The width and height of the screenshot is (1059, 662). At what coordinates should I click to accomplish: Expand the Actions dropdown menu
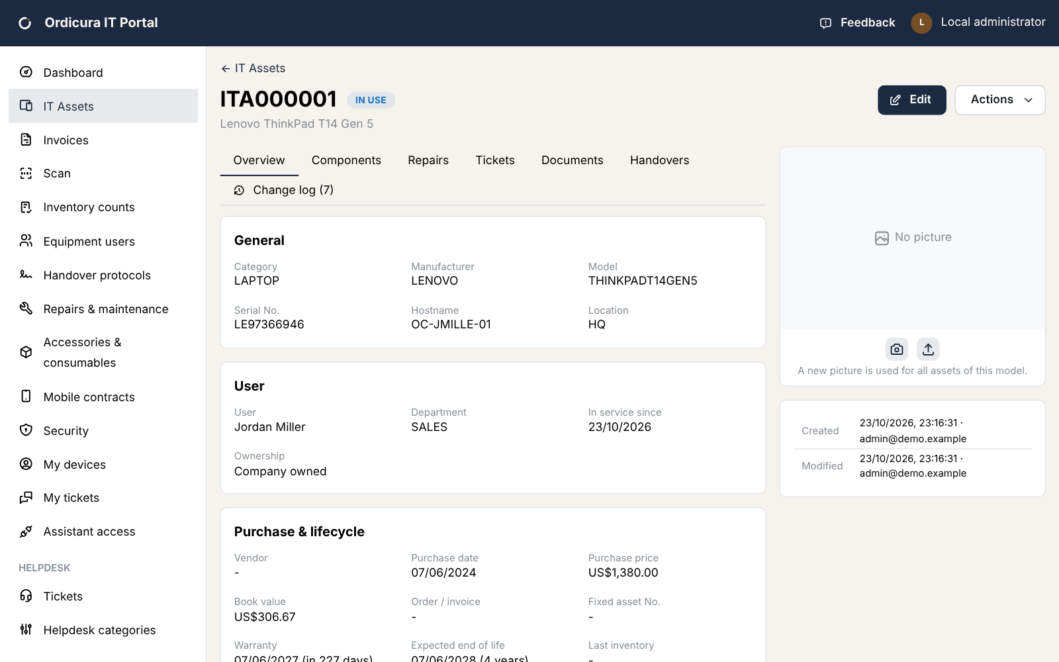click(x=1000, y=100)
